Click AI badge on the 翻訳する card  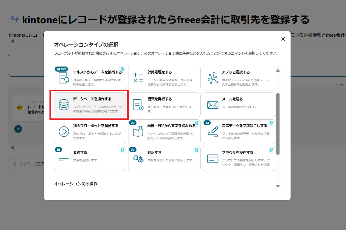click(133, 149)
